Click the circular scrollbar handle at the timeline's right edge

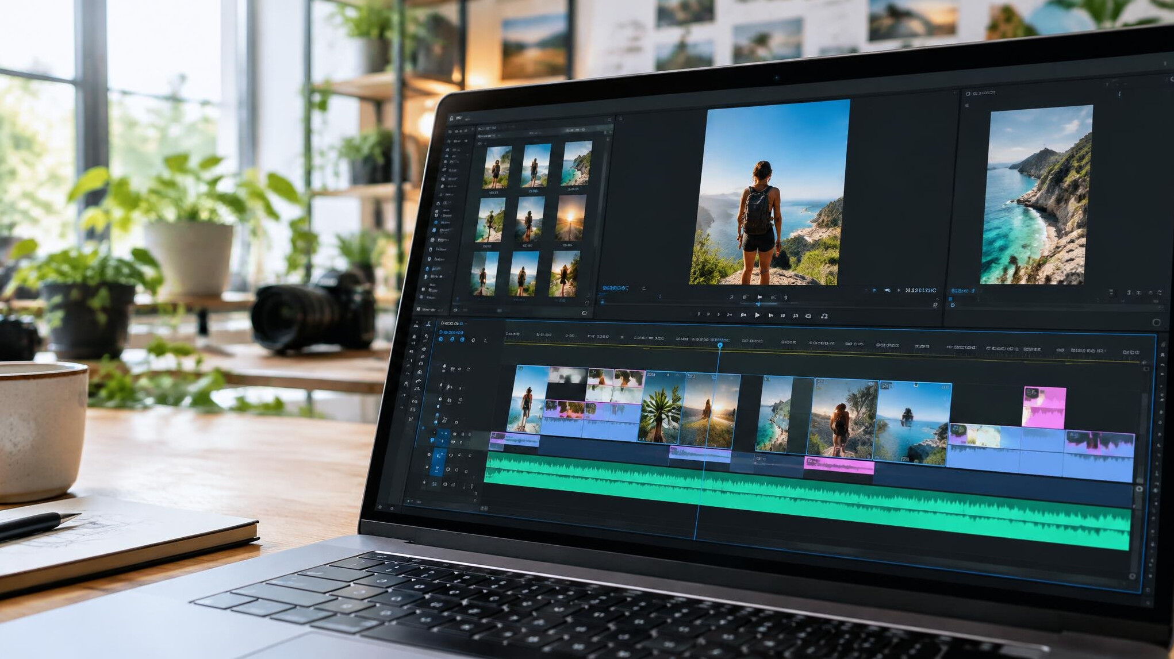coord(1138,489)
